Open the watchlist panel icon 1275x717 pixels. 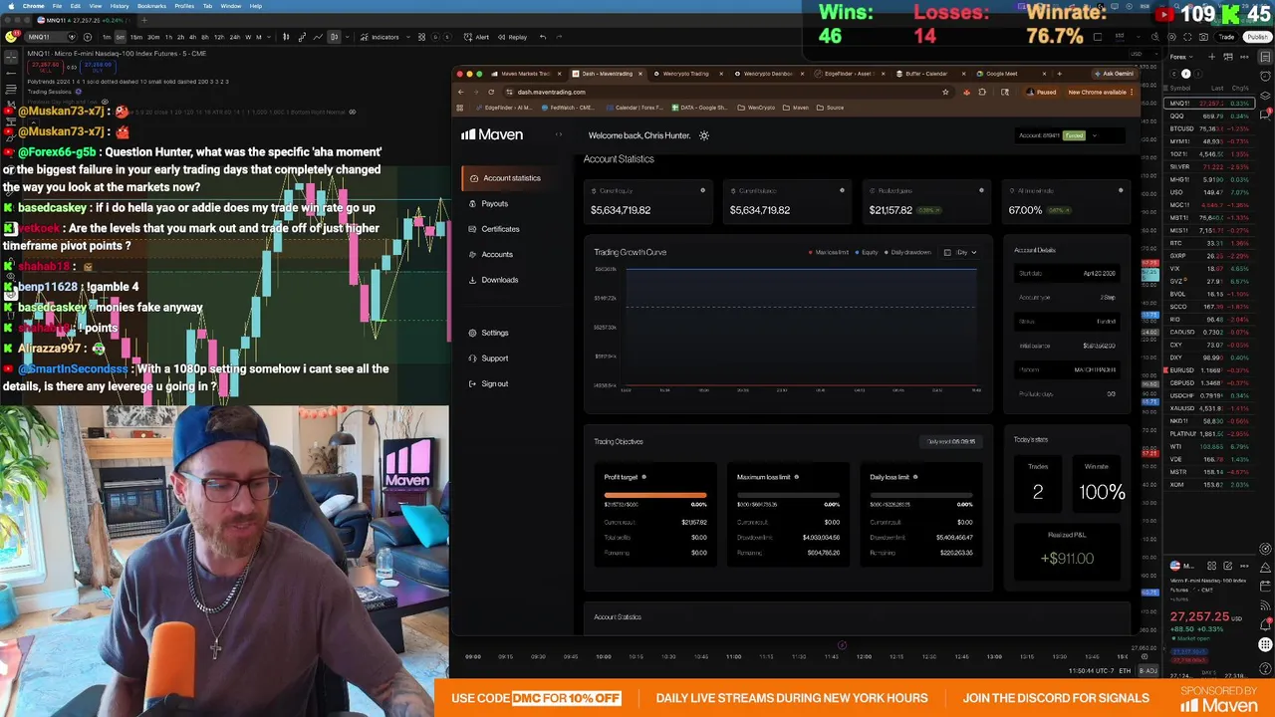1266,57
